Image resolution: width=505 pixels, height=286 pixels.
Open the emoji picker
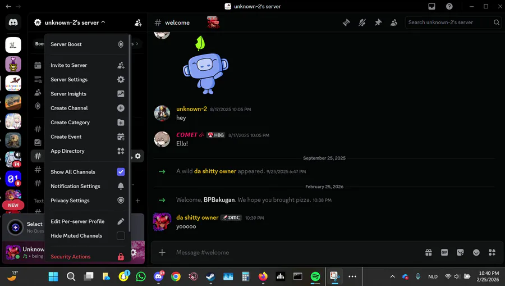point(476,252)
